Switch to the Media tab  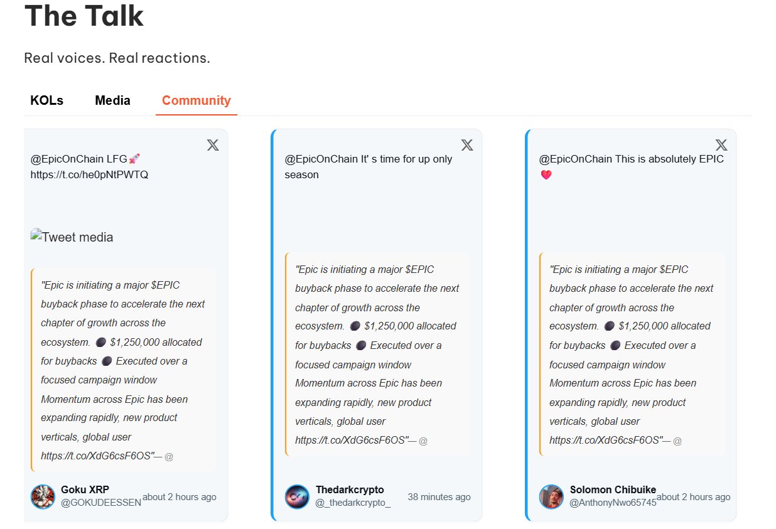coord(112,100)
